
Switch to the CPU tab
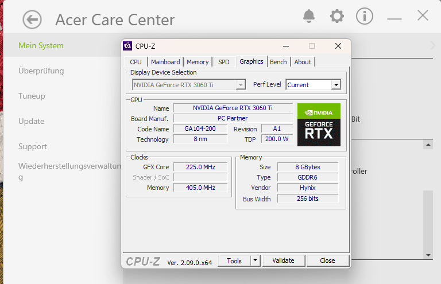coord(136,62)
